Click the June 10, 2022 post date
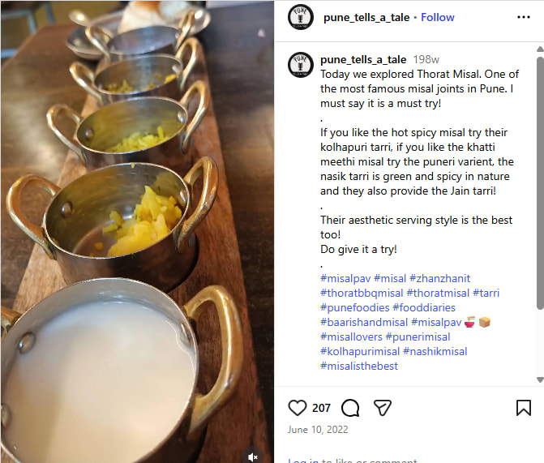 coord(319,430)
